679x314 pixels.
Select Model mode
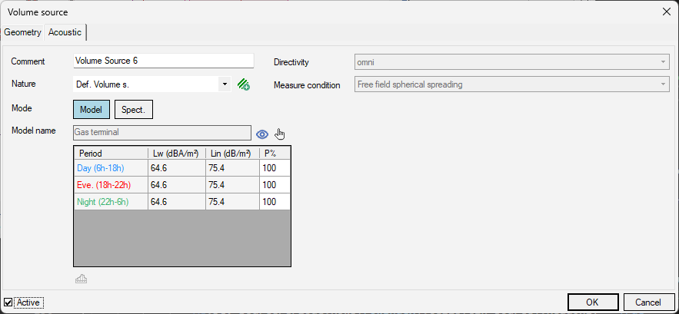[x=92, y=110]
